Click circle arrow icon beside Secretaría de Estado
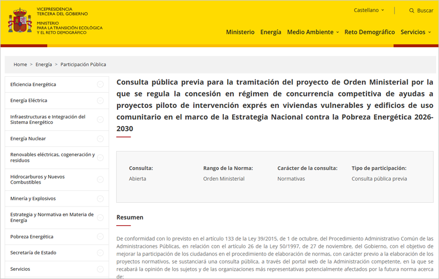 [x=100, y=253]
